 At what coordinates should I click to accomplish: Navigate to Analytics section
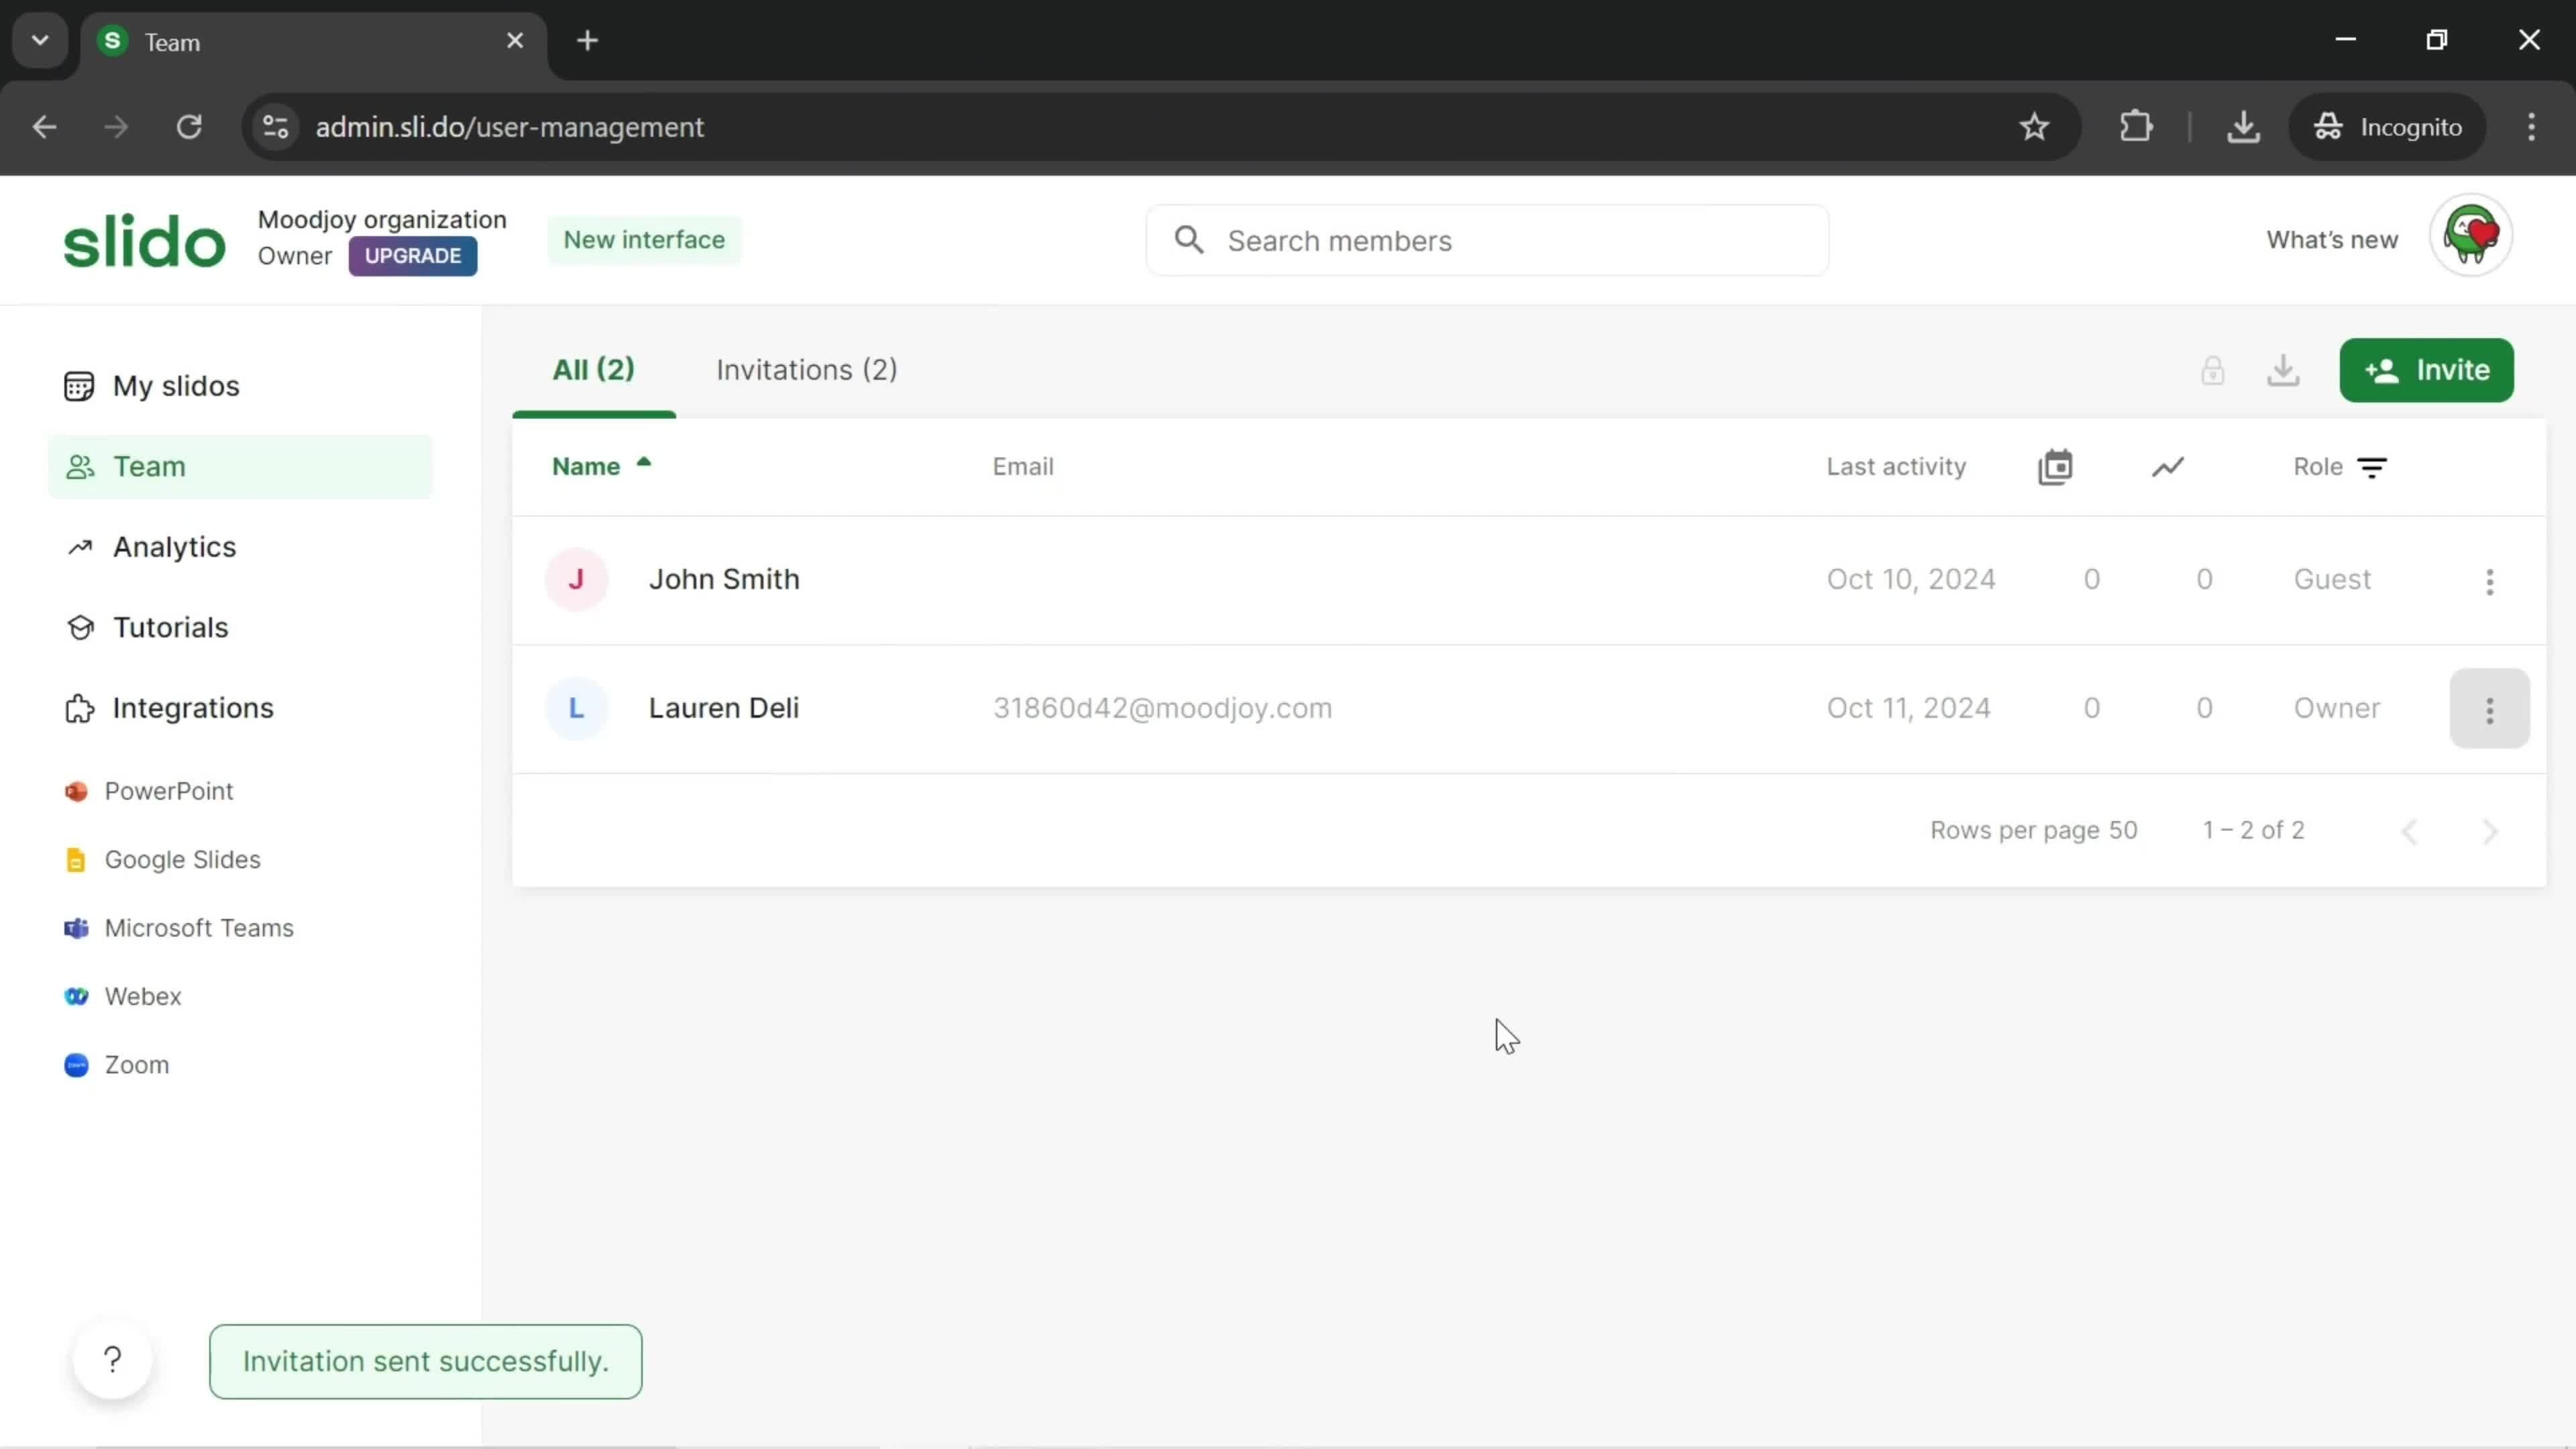[x=173, y=545]
